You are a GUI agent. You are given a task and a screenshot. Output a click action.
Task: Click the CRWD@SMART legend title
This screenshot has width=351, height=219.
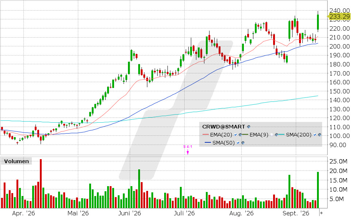[x=224, y=127]
